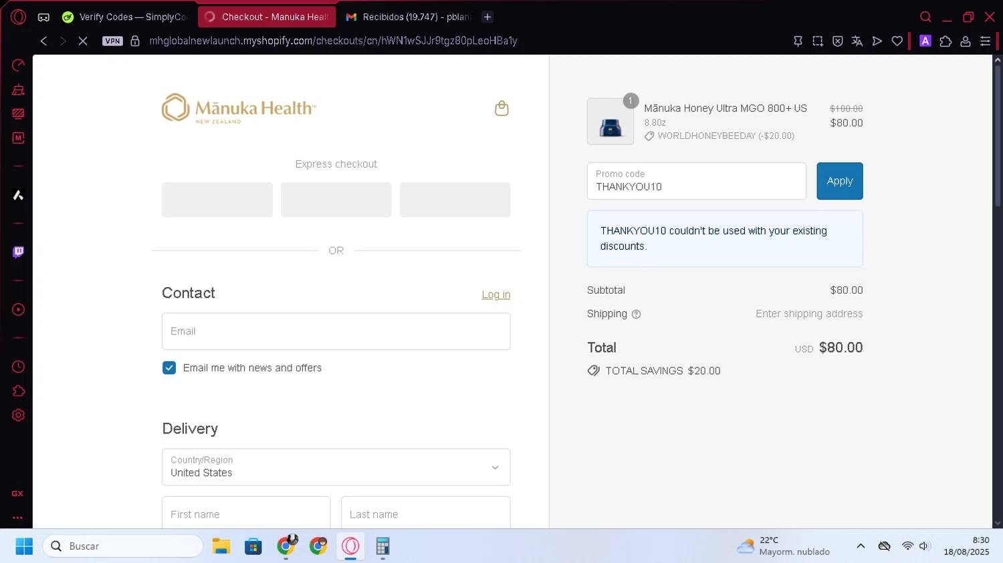Focus the First name field
The width and height of the screenshot is (1003, 563).
pos(246,513)
